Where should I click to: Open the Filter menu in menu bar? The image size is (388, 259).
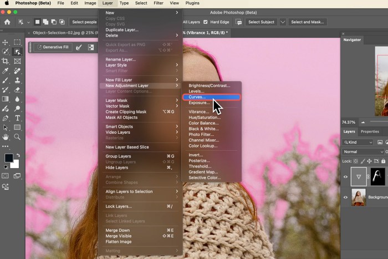point(159,3)
